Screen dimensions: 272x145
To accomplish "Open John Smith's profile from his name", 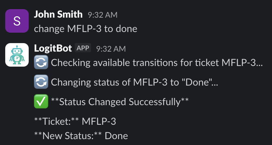I will [x=58, y=14].
